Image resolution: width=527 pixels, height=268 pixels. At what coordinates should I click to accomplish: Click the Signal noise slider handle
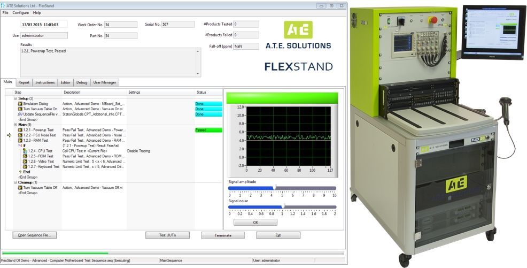283,206
